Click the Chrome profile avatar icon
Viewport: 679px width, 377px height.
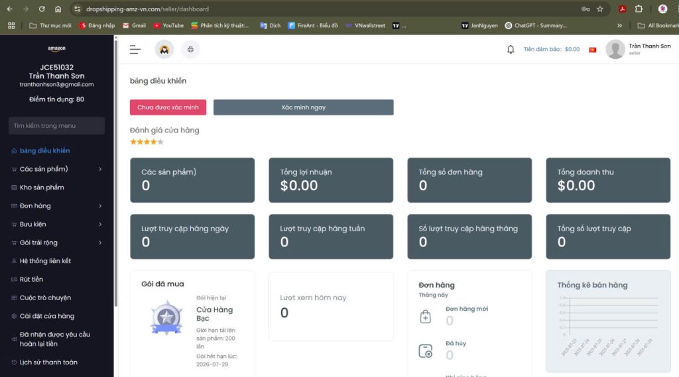click(662, 9)
